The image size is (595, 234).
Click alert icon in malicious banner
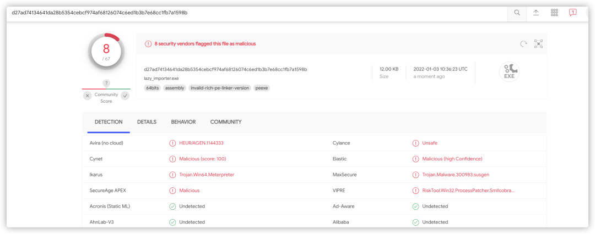pos(148,44)
